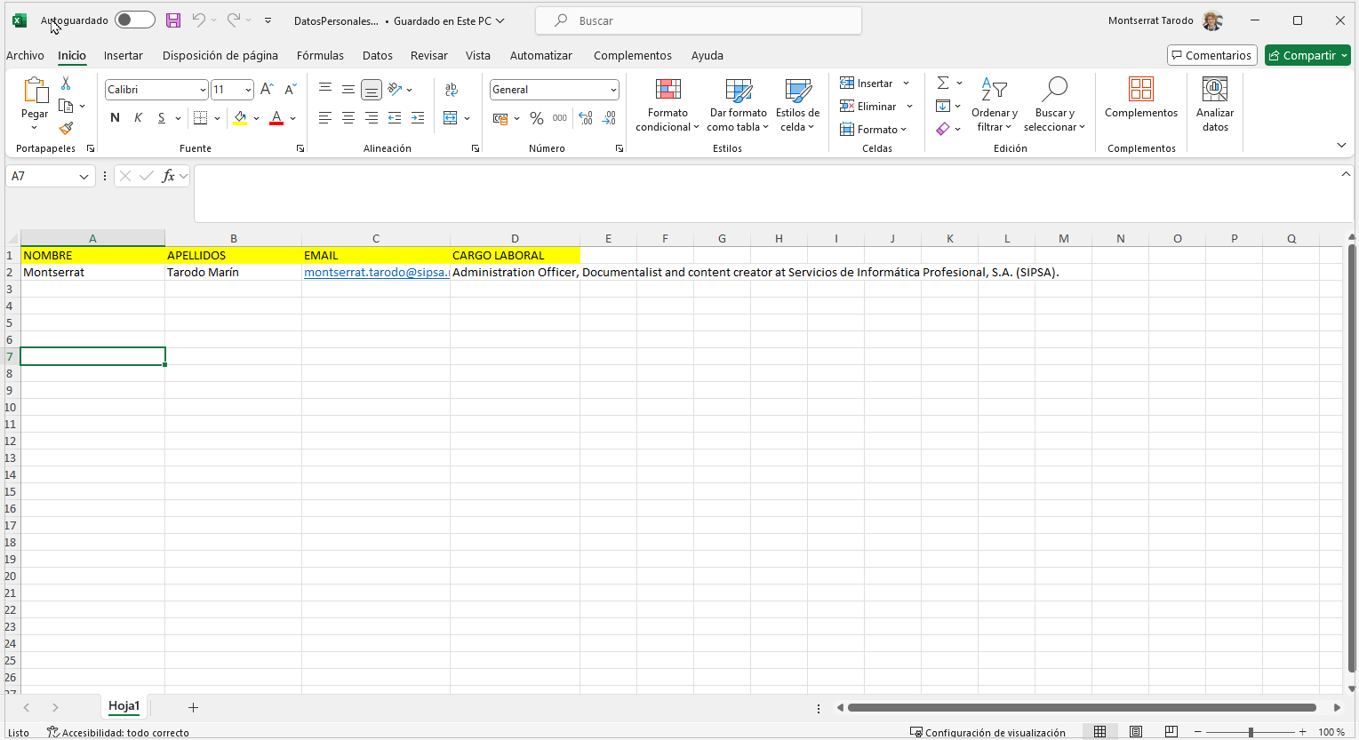Toggle bold with the N button
This screenshot has height=740, width=1359.
point(114,116)
